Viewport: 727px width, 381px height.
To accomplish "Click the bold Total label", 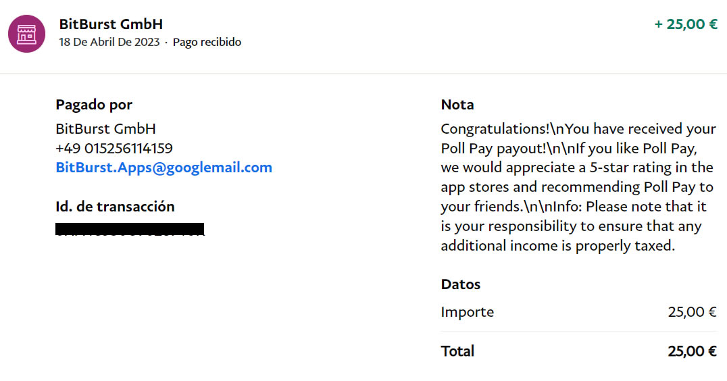I will pos(457,351).
